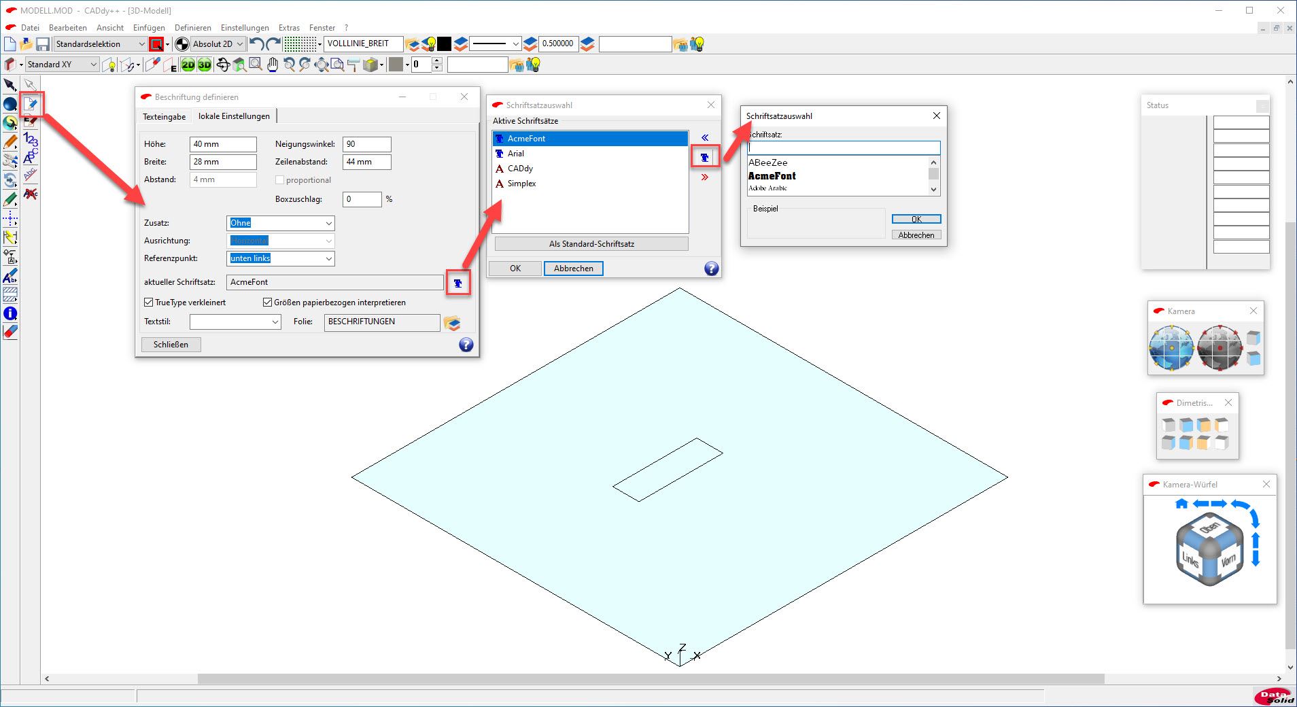Click Abbrechen in the Aktive Schriftsätze dialog
1297x707 pixels.
point(574,269)
